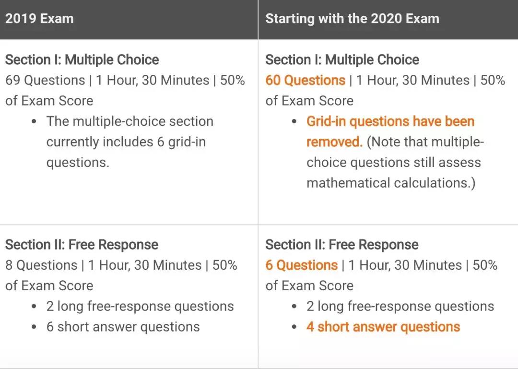The image size is (518, 369).
Task: Click Section II Free Response heading, 2019 column
Action: pos(82,245)
